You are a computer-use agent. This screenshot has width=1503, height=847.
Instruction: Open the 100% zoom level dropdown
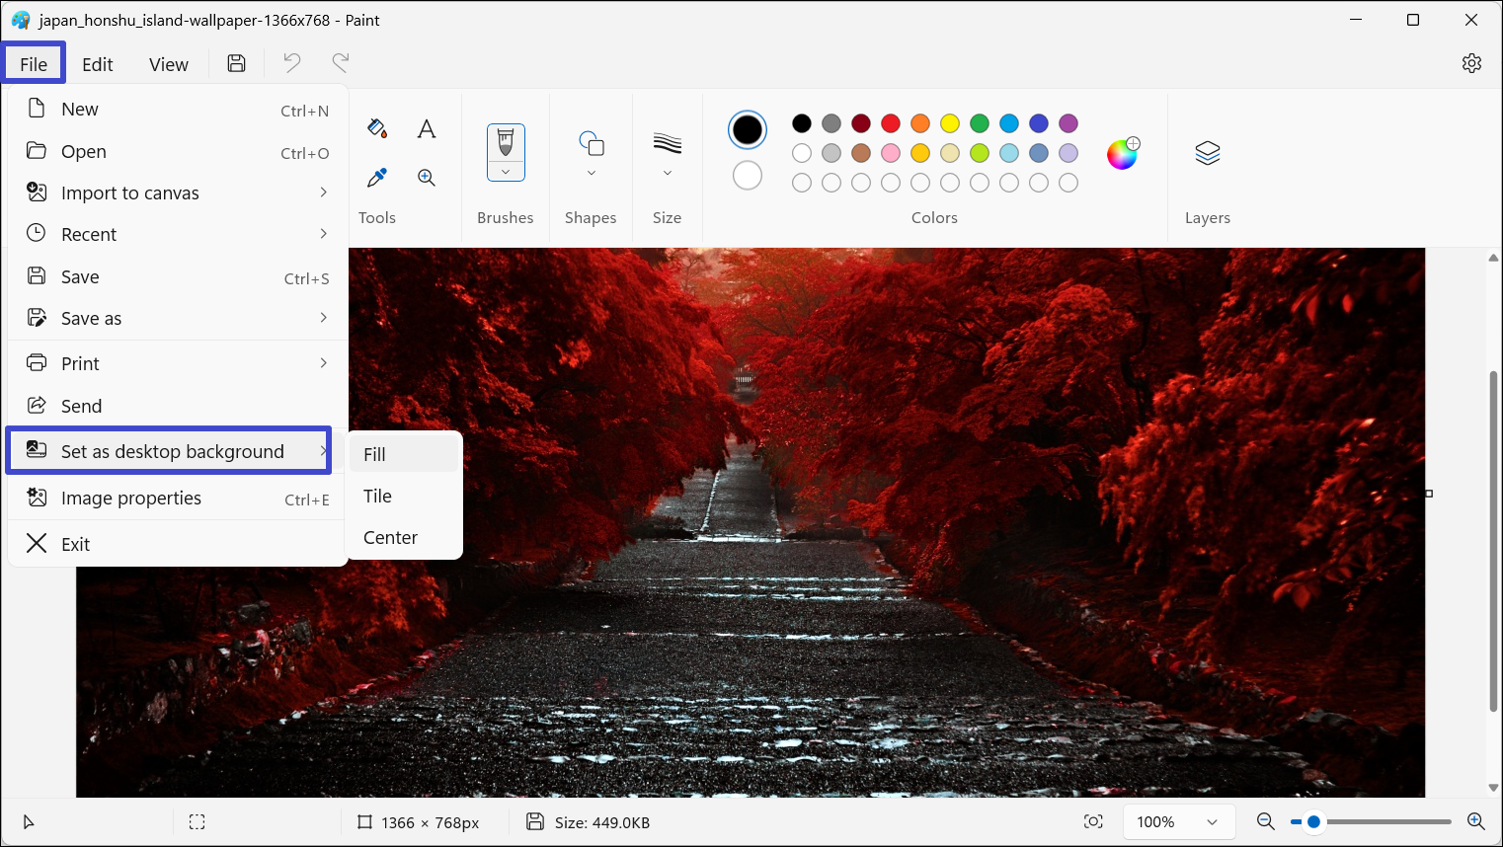[1177, 822]
